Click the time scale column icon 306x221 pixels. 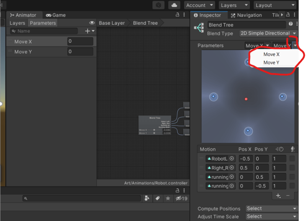(x=280, y=149)
